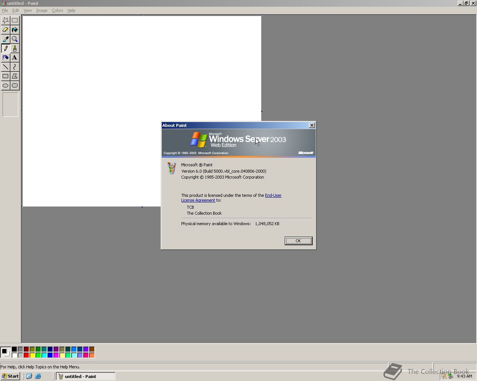This screenshot has width=477, height=381.
Task: Open the Edit menu
Action: (x=16, y=10)
